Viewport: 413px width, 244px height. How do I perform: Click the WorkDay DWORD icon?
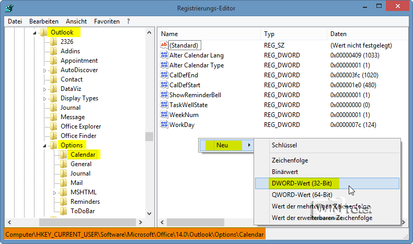click(x=164, y=124)
